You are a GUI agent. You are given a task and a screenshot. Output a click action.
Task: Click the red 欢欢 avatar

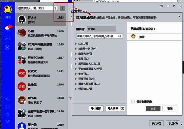(22, 73)
